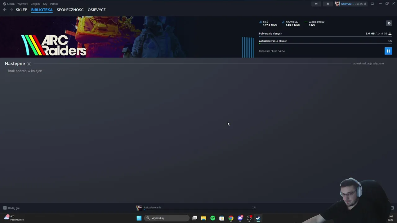Click the plus icon beside Dodaj grę
397x223 pixels.
pyautogui.click(x=5, y=208)
